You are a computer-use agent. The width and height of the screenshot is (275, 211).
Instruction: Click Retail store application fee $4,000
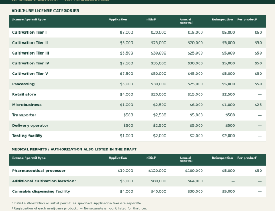[x=127, y=94]
